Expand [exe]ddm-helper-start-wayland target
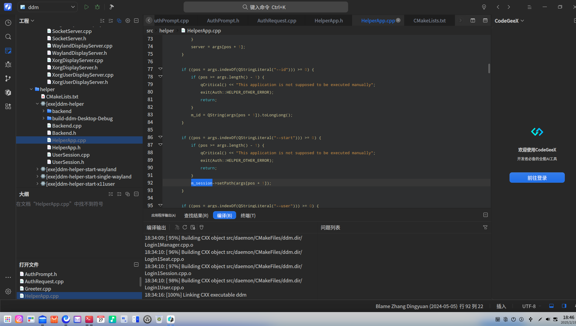The height and width of the screenshot is (326, 576). click(x=37, y=169)
